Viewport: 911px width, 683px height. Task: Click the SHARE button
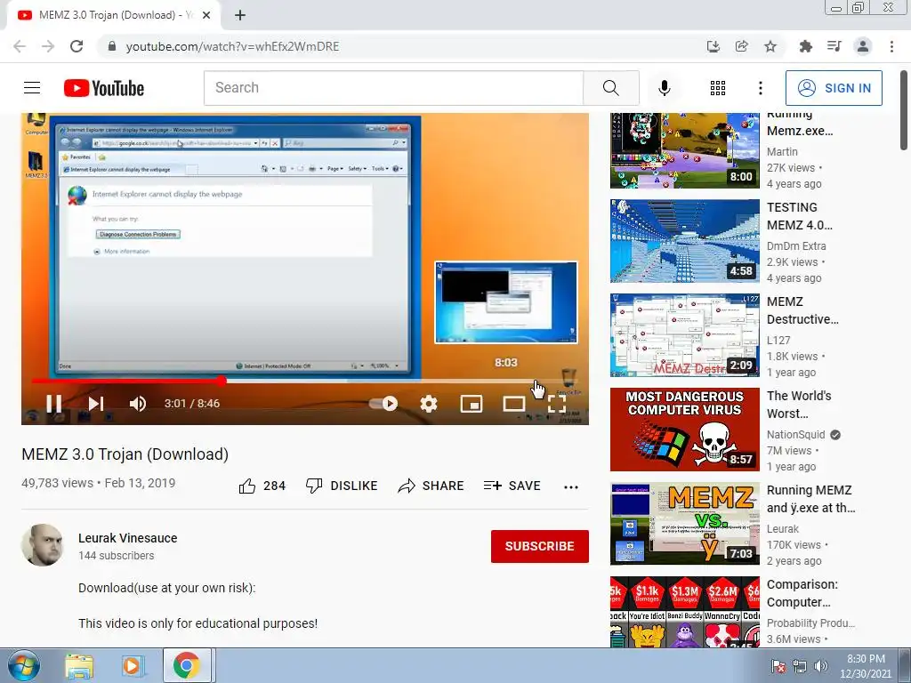point(431,486)
